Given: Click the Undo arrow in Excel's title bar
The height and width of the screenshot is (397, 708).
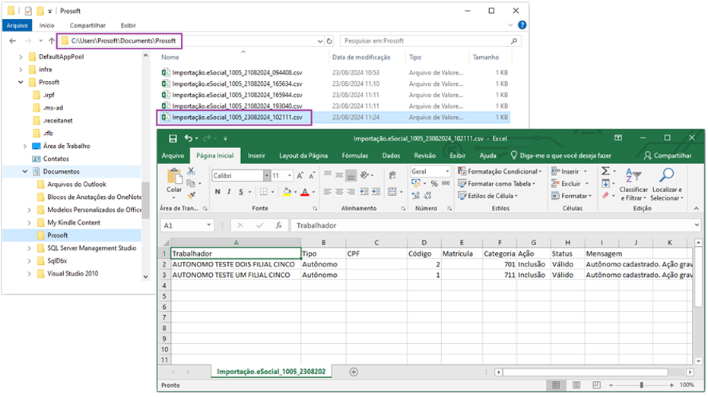Looking at the screenshot, I should 189,138.
